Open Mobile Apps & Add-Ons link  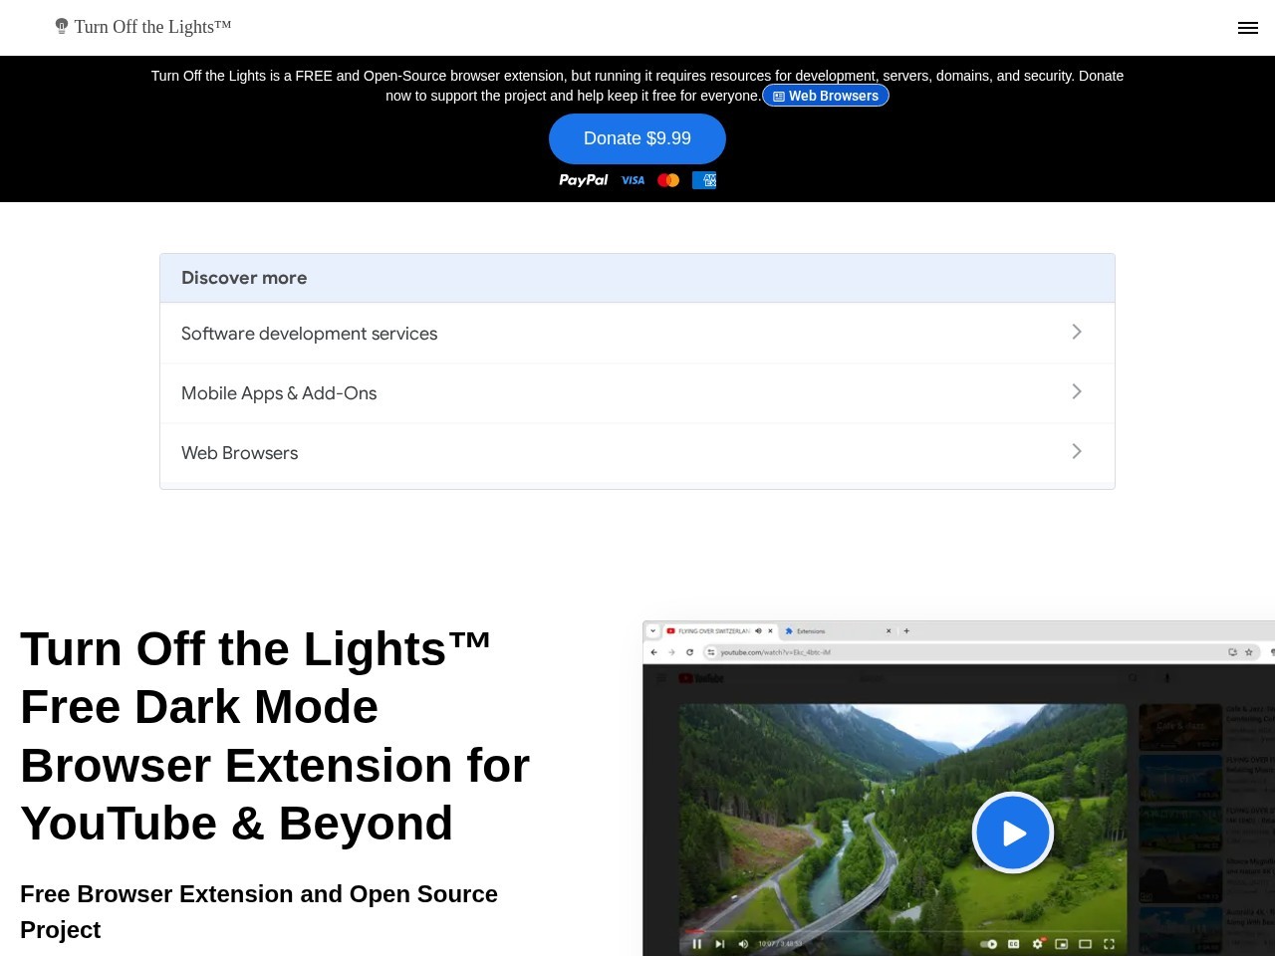pos(637,393)
